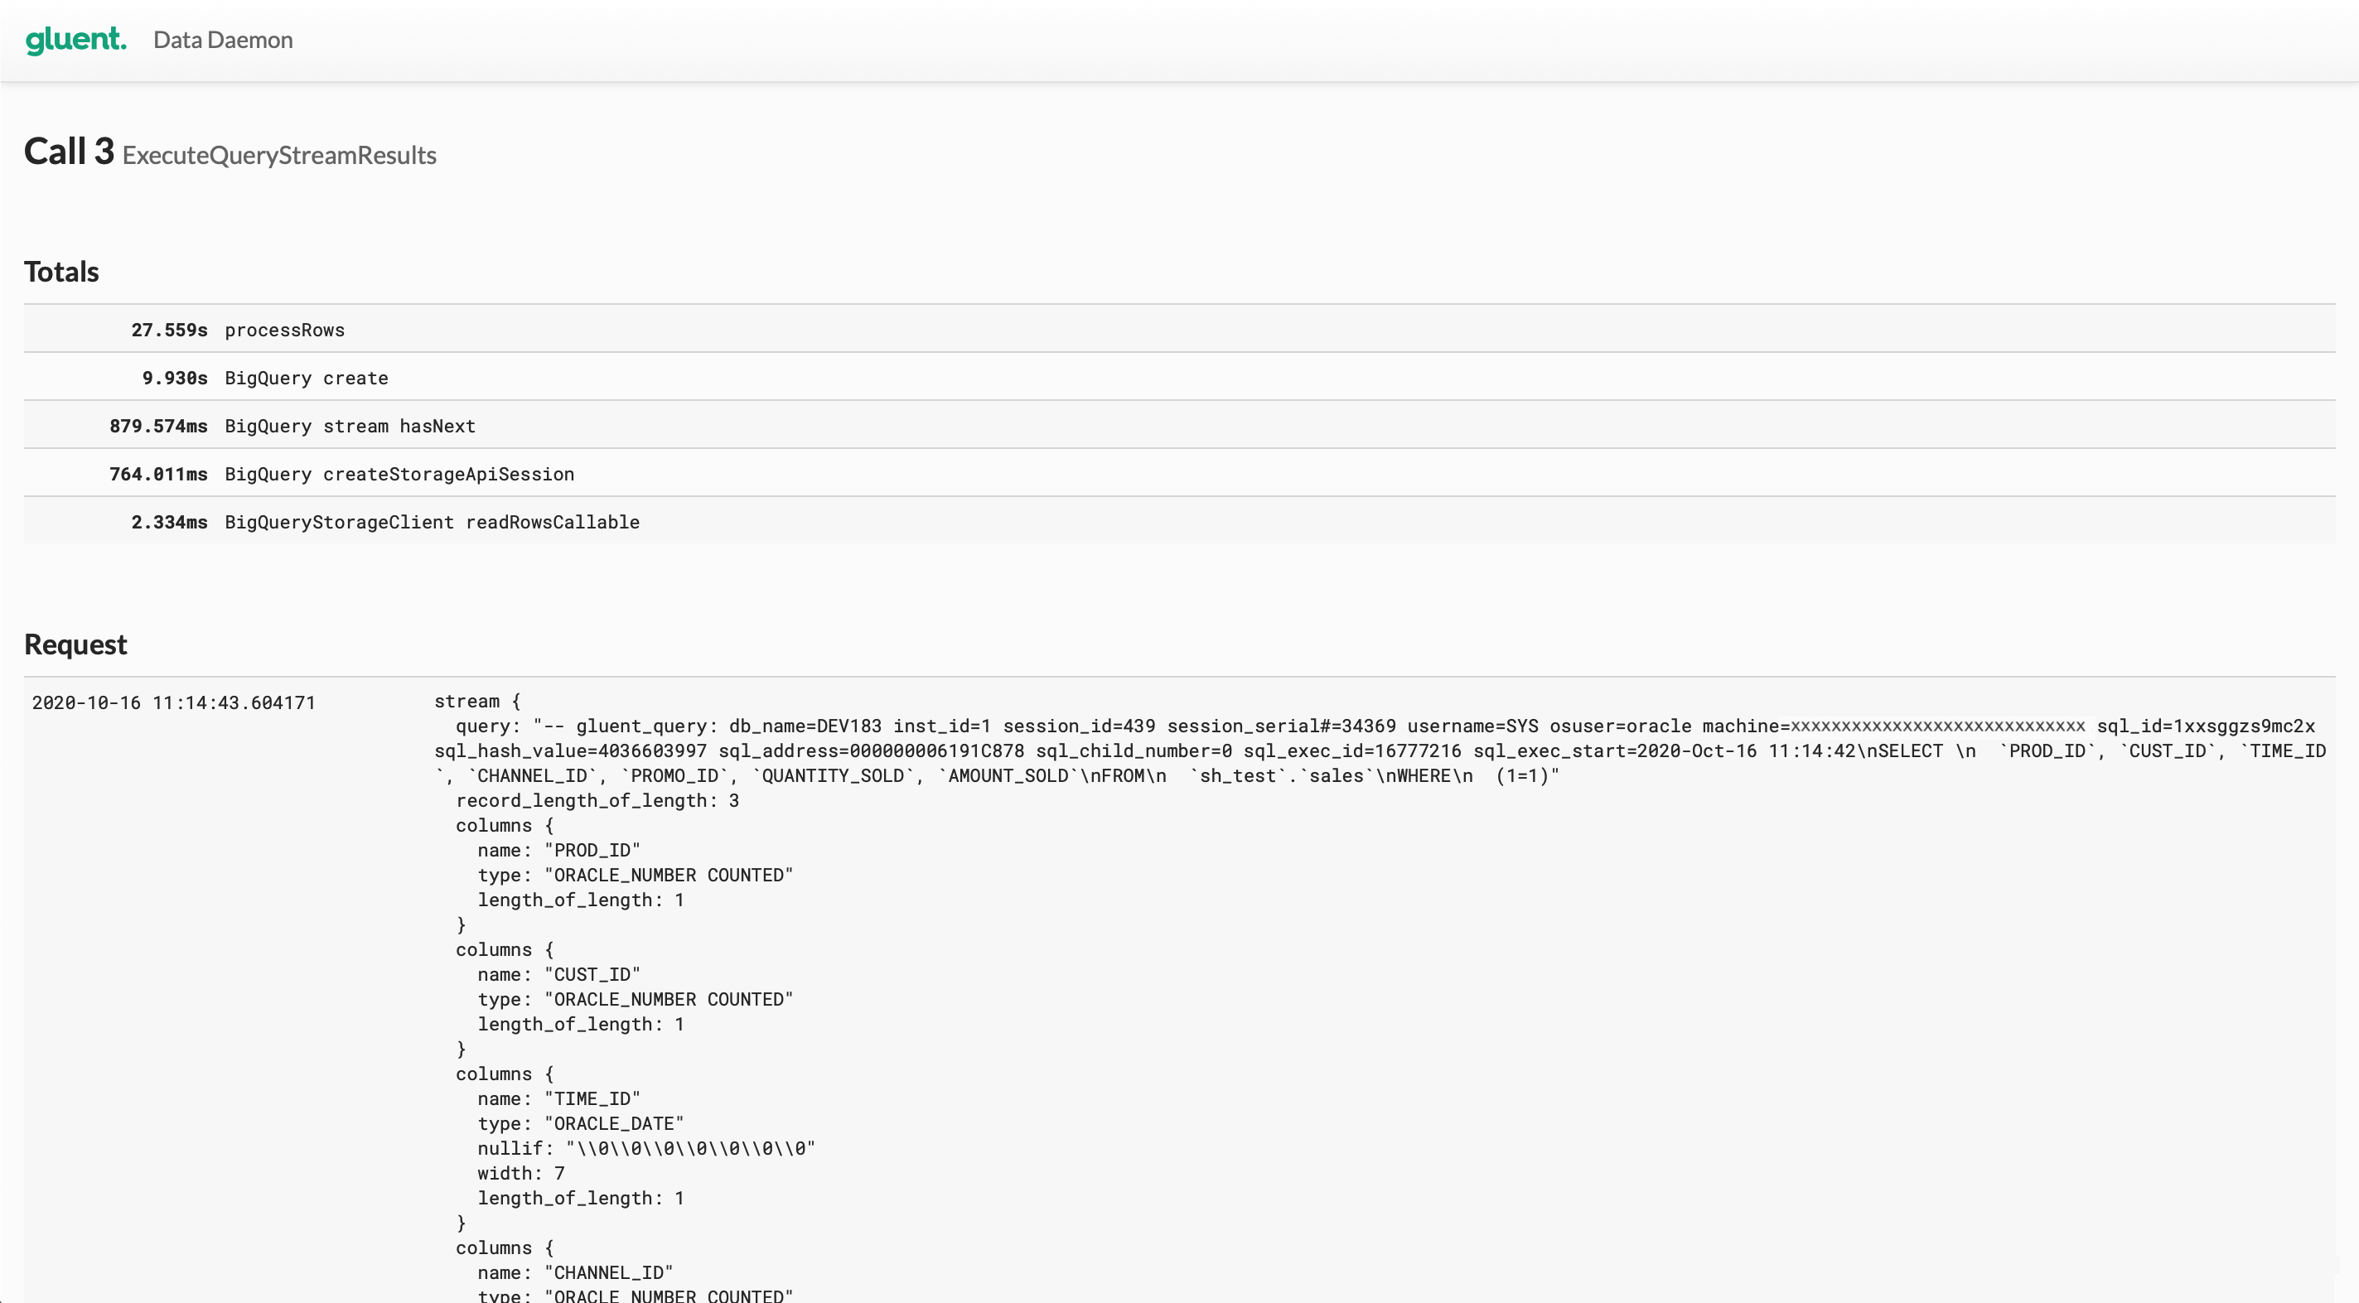
Task: Click the TIME_ID ORACLE_DATE type line
Action: click(x=580, y=1123)
